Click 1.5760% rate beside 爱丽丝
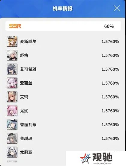Image resolution: width=126 pixels, height=166 pixels. point(110,83)
